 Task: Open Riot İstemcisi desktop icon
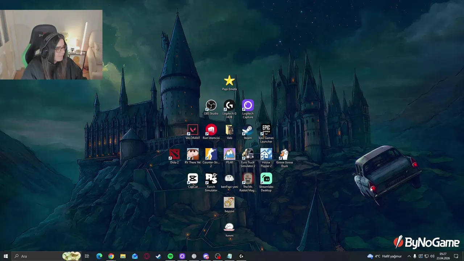click(x=211, y=132)
